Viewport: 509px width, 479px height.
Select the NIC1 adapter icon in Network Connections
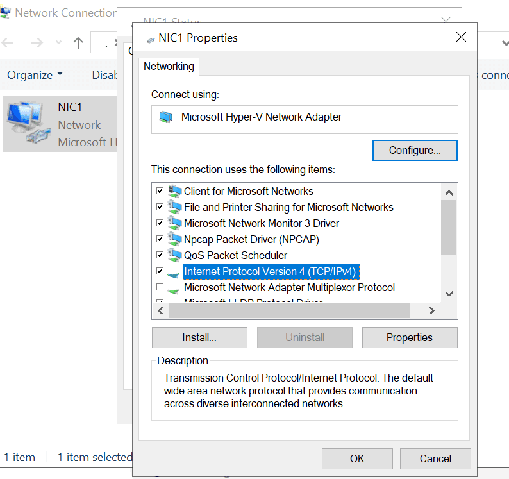[28, 122]
